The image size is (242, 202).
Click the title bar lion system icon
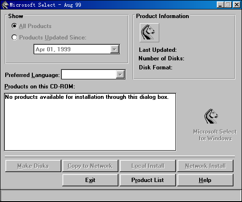point(5,5)
